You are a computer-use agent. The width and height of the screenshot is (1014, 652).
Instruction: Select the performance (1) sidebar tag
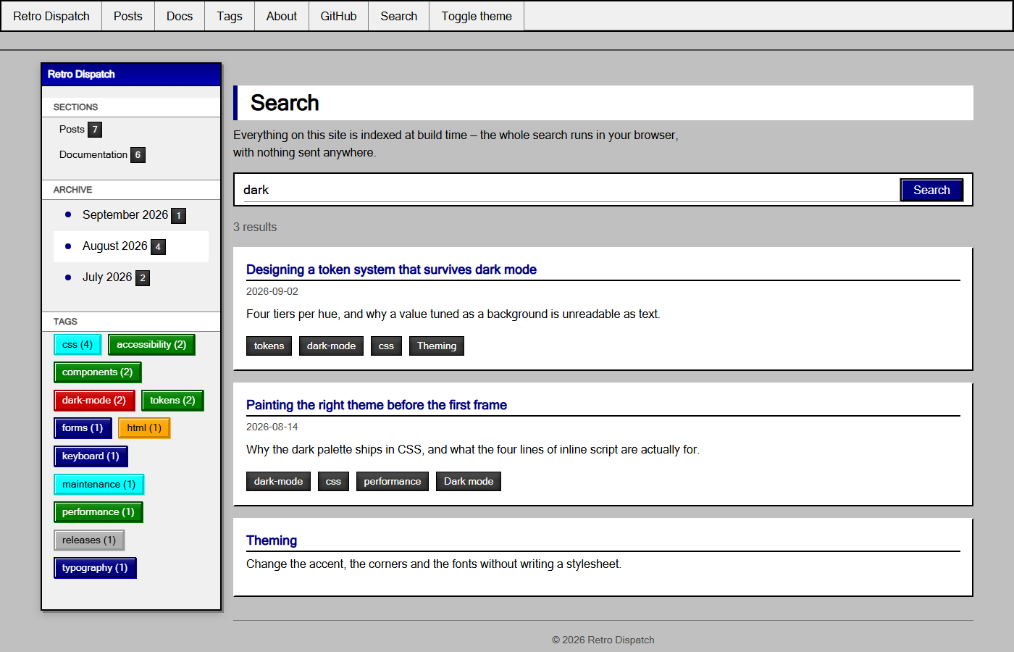click(99, 511)
